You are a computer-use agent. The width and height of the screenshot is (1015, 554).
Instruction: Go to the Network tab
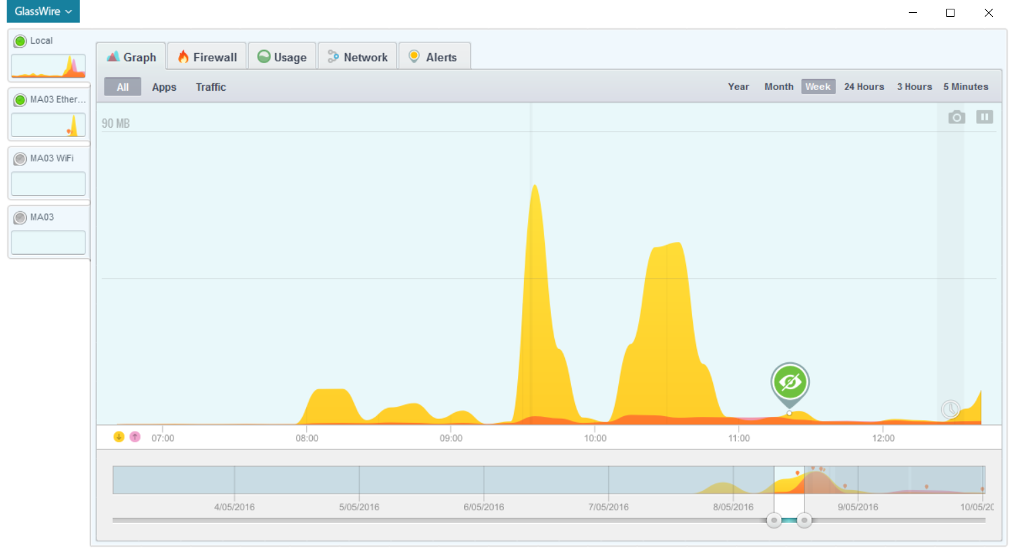coord(358,57)
